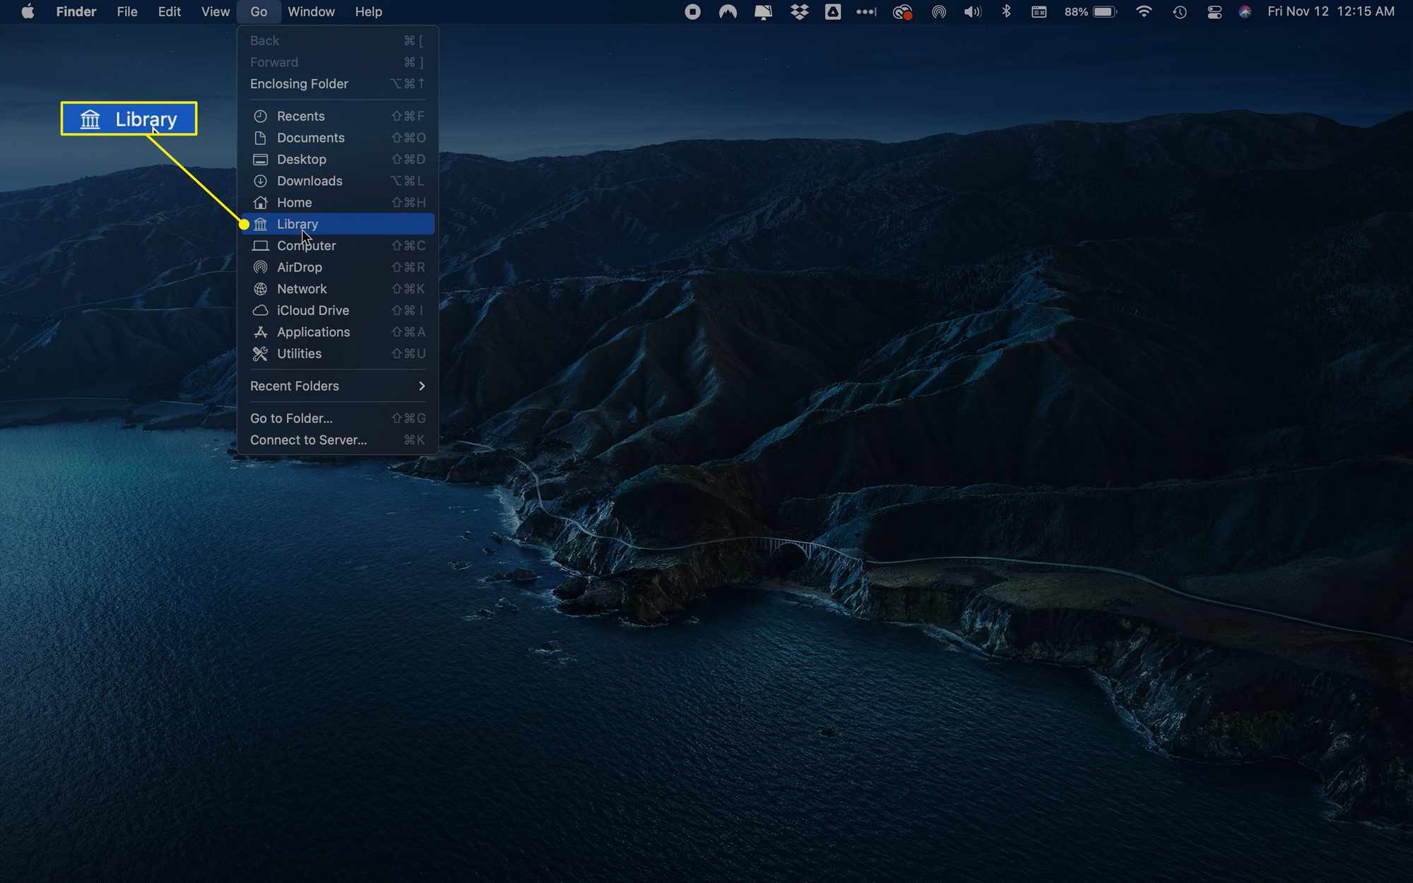Screen dimensions: 1413x883
Task: Select Utilities menu entry text
Action: point(299,353)
